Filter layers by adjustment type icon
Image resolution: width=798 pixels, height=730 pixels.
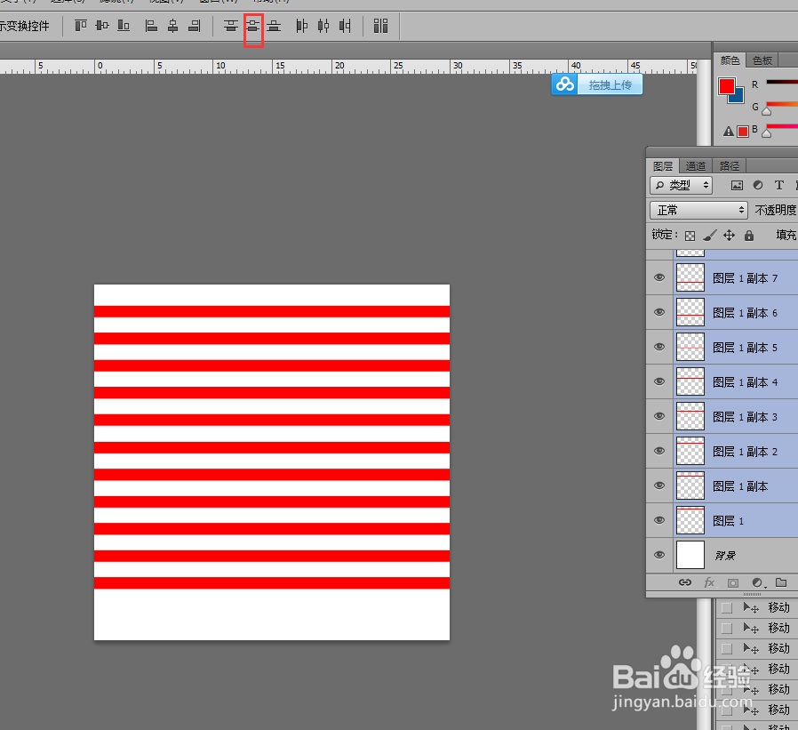point(758,185)
